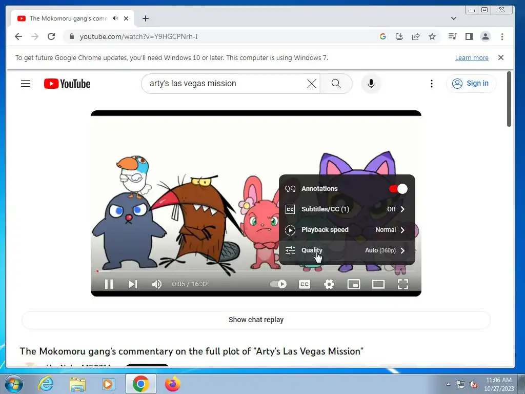The width and height of the screenshot is (525, 394).
Task: Select the Mokomoru gang's commentary tab
Action: [73, 18]
